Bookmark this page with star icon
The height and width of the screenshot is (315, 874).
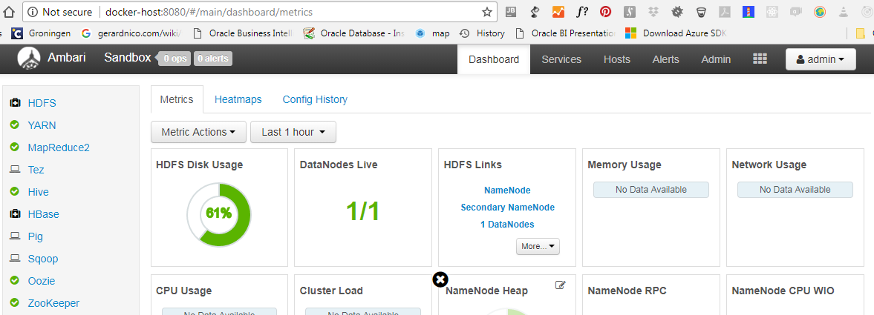[x=487, y=12]
